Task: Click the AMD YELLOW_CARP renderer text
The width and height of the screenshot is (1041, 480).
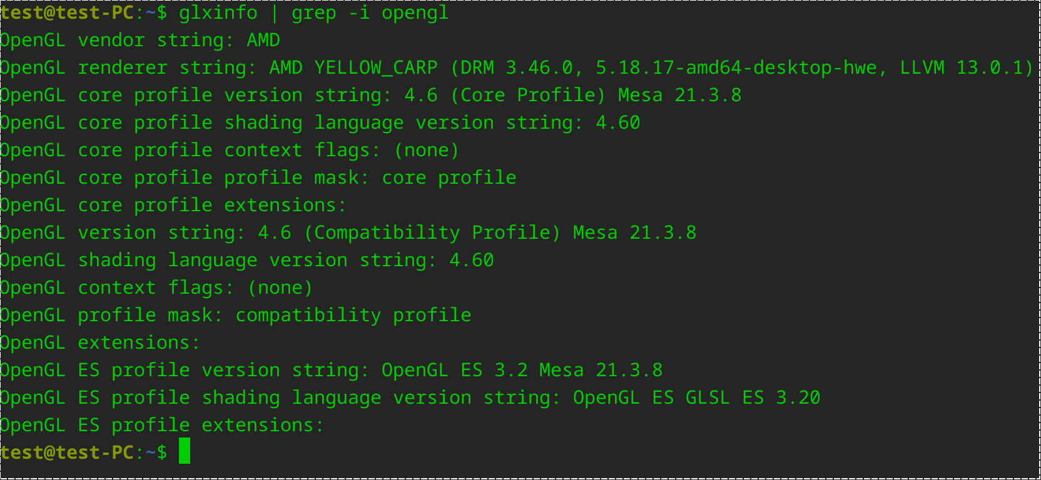Action: pyautogui.click(x=353, y=67)
